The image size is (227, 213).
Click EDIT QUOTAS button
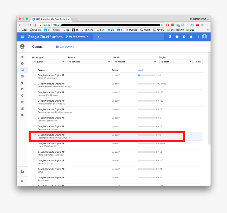coord(65,47)
